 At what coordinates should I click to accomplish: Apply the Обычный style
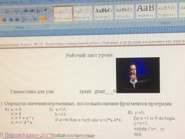pyautogui.click(x=63, y=14)
